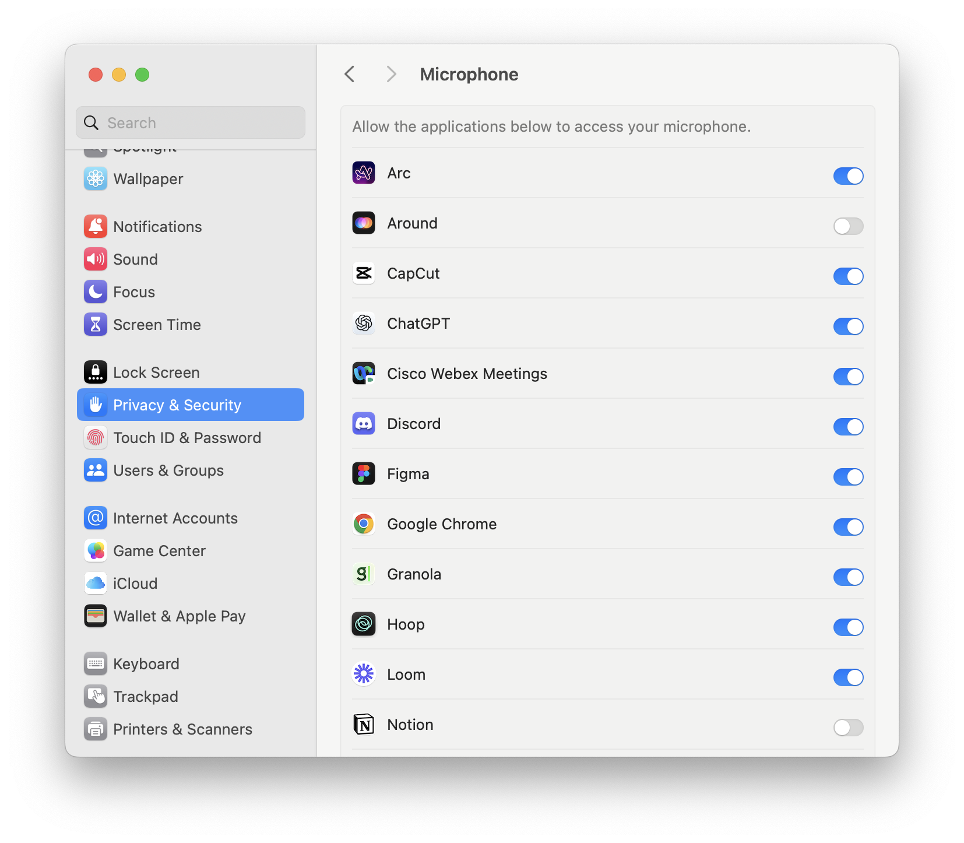Disable microphone access for Arc
This screenshot has height=843, width=964.
848,176
